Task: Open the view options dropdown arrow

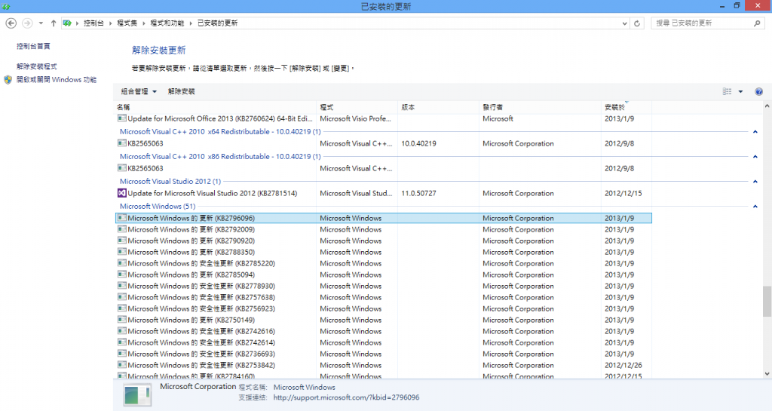Action: coord(740,91)
